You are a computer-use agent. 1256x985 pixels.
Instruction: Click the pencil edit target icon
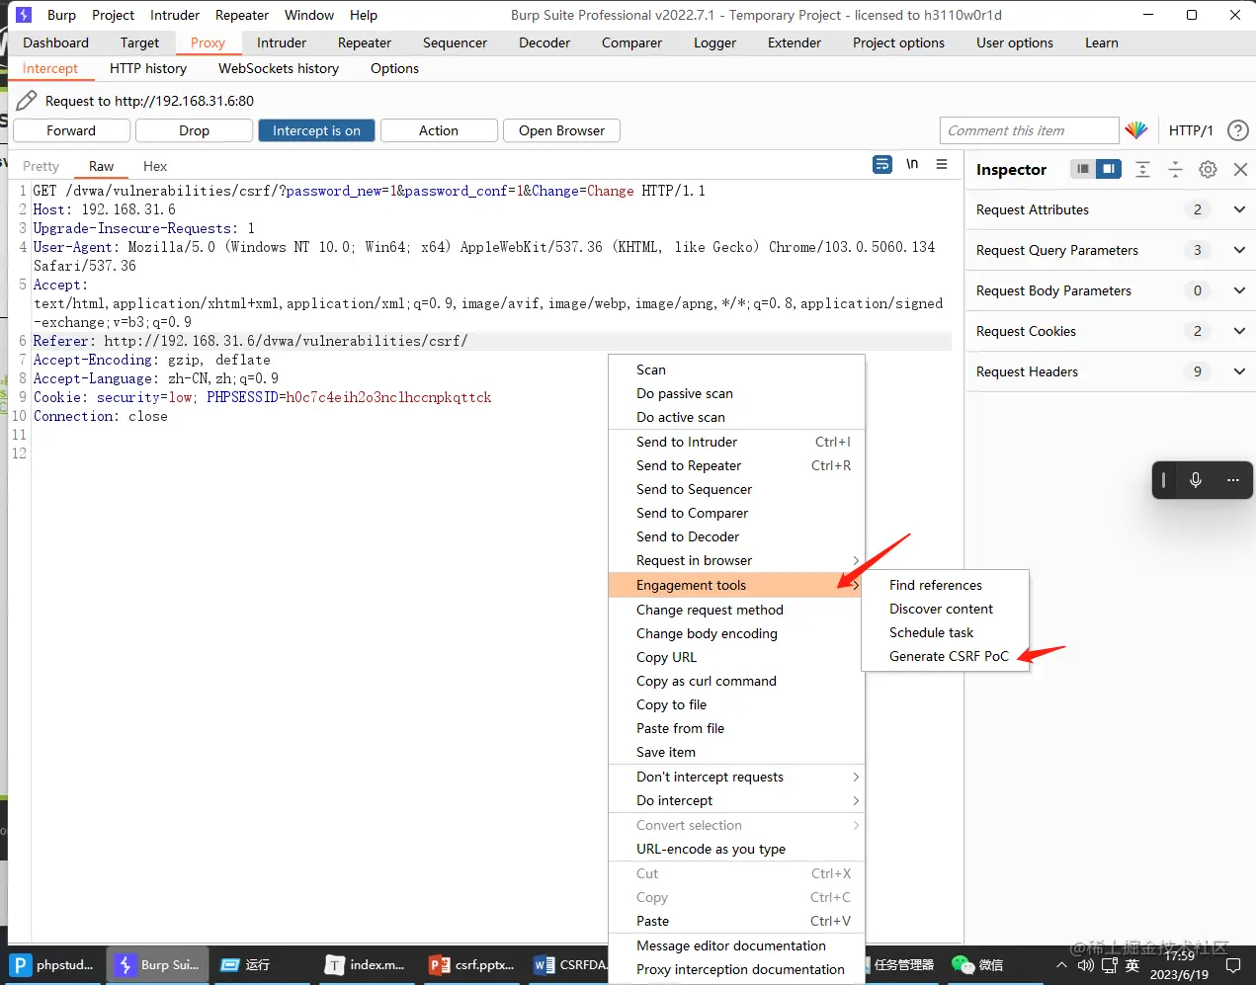tap(27, 100)
